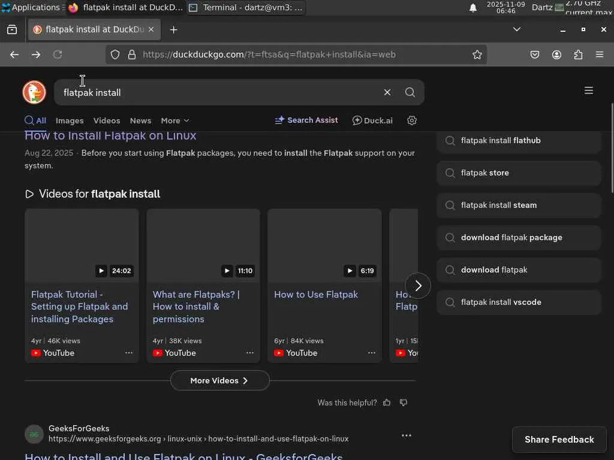This screenshot has width=614, height=460.
Task: Open a new browser tab
Action: (173, 30)
